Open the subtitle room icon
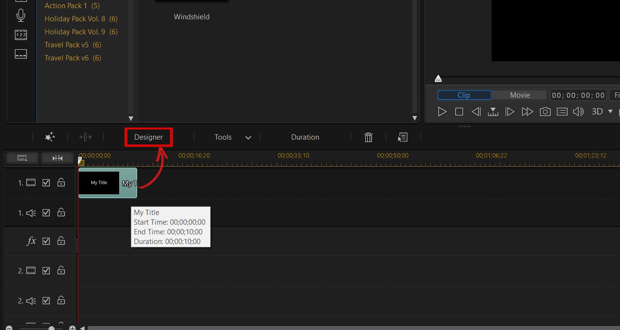 (21, 54)
